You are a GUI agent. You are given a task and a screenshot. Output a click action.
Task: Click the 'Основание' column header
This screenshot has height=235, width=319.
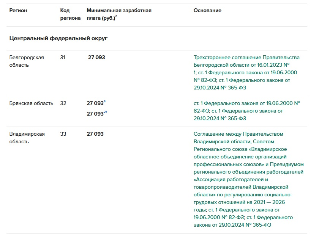coord(207,11)
